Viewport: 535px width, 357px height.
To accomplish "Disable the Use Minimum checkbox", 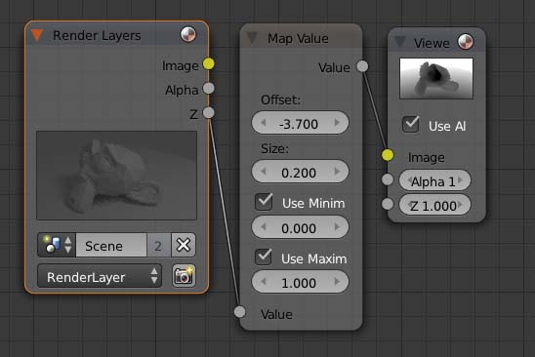I will tap(264, 202).
